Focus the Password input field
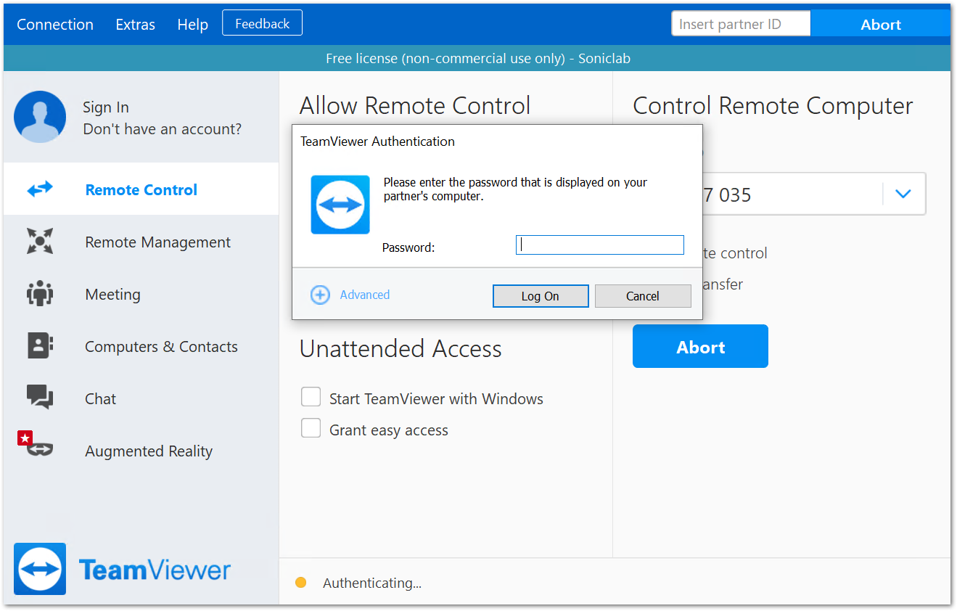The image size is (957, 611). click(599, 245)
